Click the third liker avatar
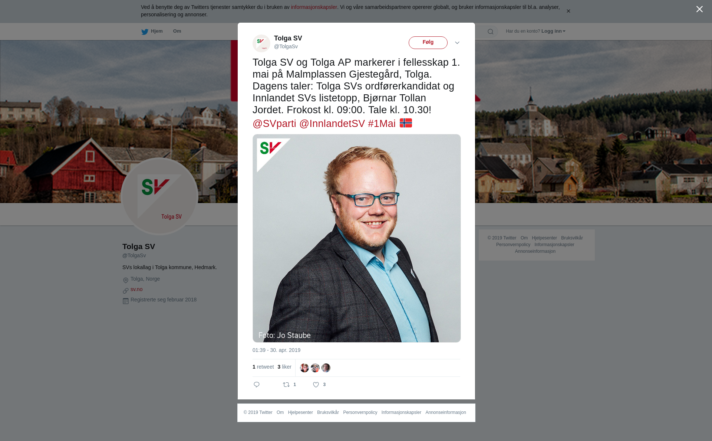The width and height of the screenshot is (712, 441). pos(326,368)
